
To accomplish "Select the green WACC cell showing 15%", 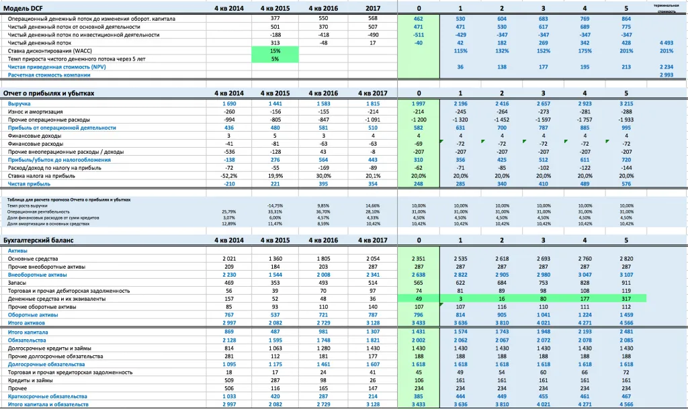I will click(275, 50).
